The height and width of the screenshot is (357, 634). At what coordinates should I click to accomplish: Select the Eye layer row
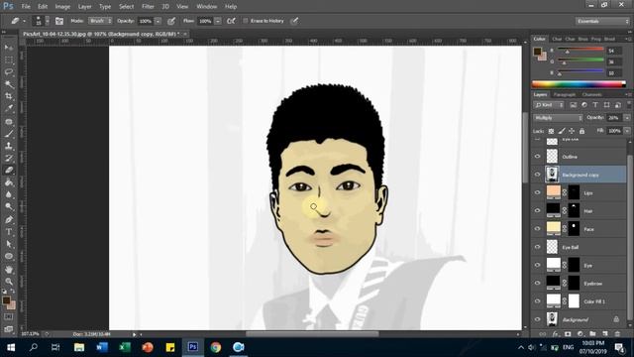point(580,265)
